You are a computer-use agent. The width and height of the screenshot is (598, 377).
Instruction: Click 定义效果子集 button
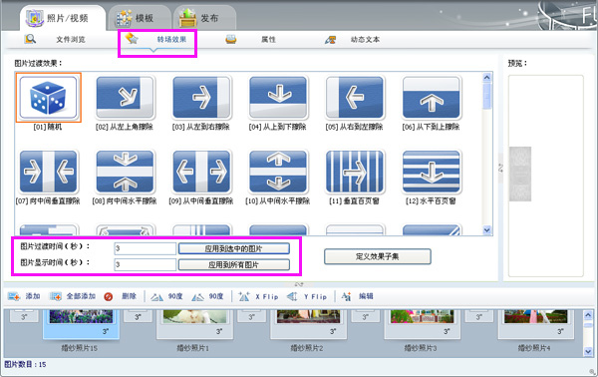click(378, 256)
